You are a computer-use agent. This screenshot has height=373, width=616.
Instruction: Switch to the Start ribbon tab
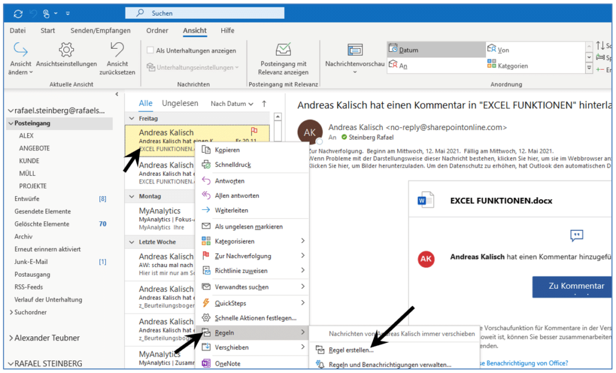(48, 31)
